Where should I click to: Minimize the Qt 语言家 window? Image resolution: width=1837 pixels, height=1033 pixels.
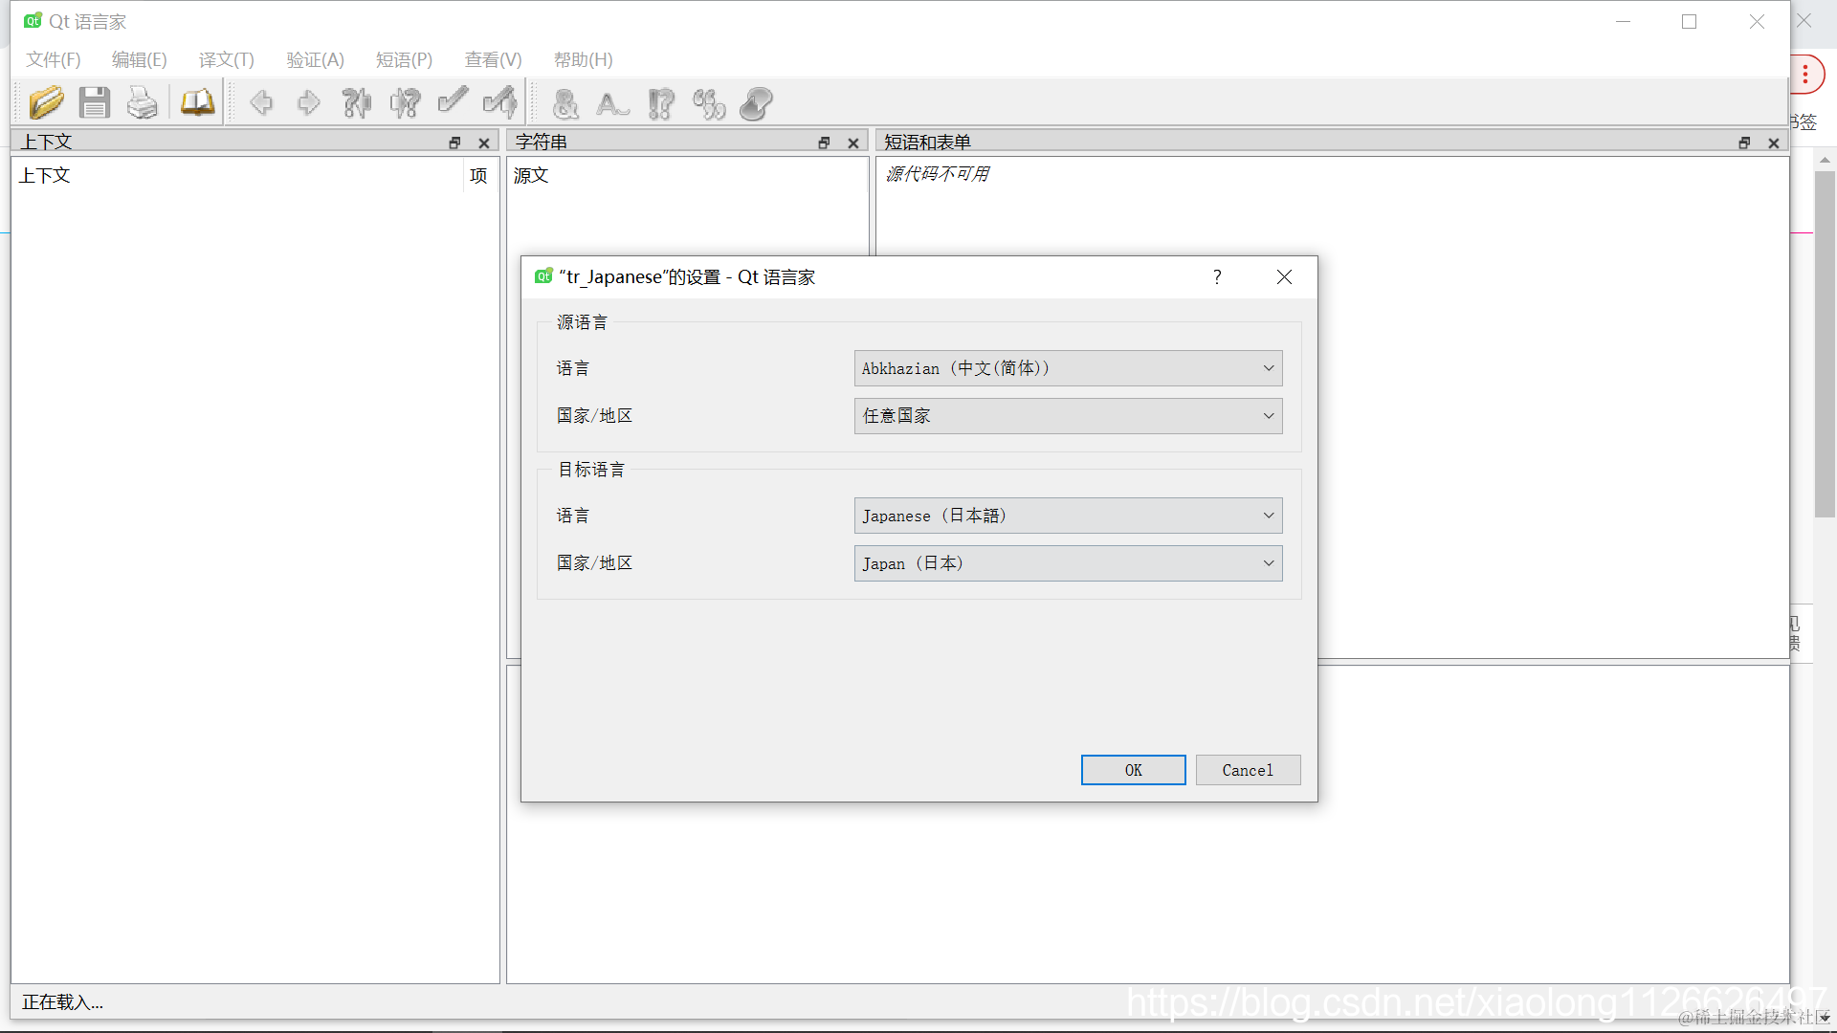pos(1623,21)
